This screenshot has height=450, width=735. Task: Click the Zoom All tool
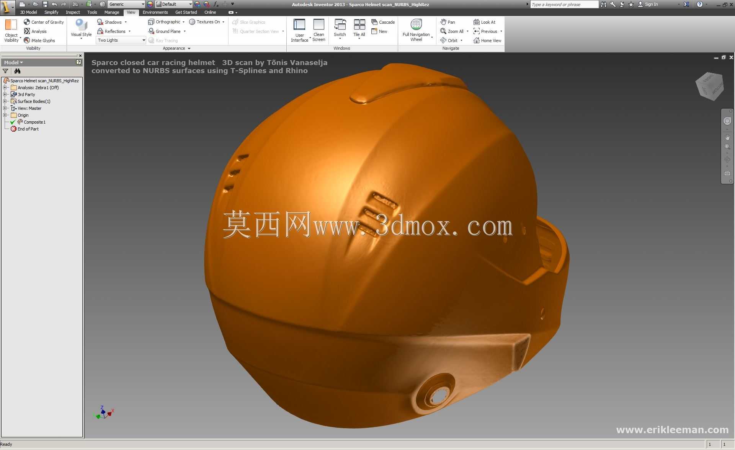click(452, 31)
